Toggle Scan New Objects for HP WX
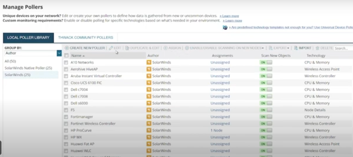Image resolution: width=353 pixels, height=157 pixels. (x=266, y=137)
